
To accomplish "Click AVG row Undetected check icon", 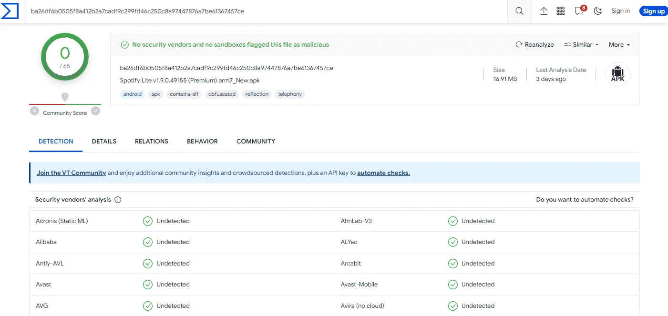I will (148, 306).
